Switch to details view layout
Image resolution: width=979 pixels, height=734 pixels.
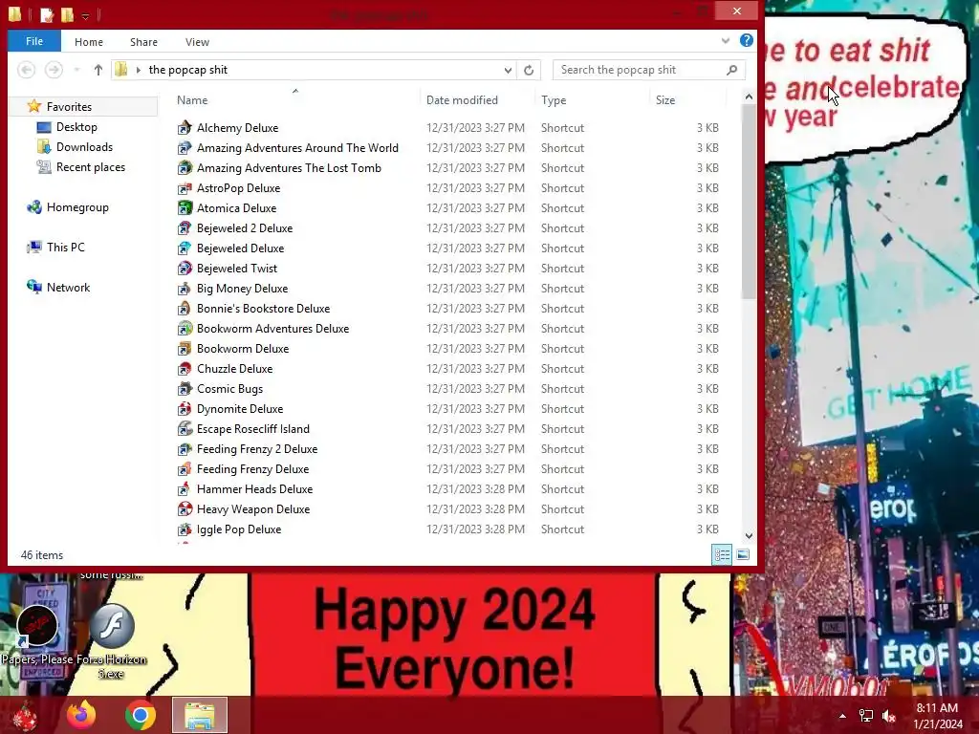pos(722,554)
